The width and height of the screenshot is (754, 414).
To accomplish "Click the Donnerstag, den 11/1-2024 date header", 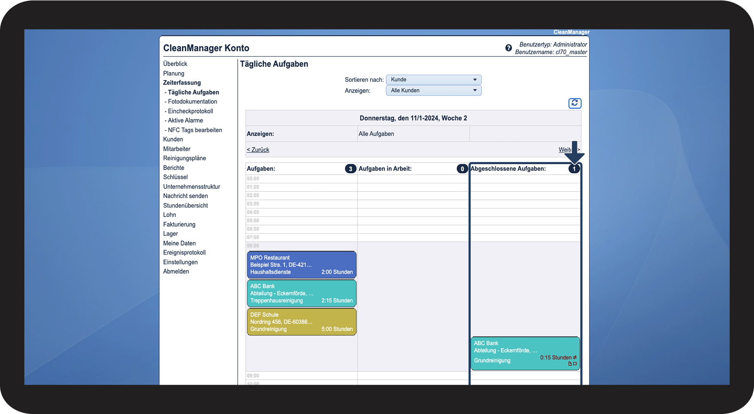I will coord(413,118).
